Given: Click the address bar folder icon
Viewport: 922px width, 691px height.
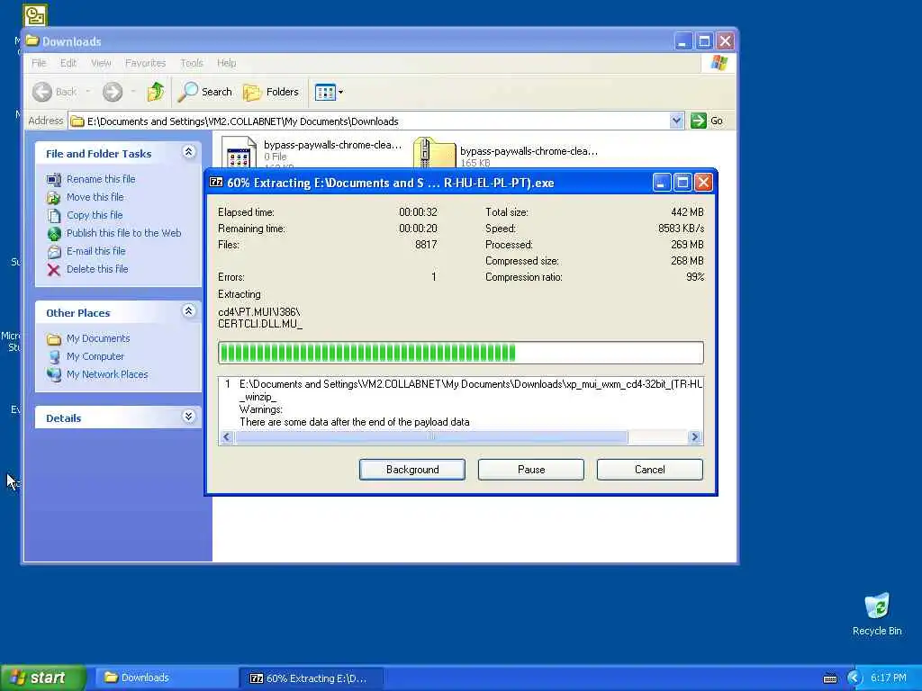Looking at the screenshot, I should click(x=77, y=121).
